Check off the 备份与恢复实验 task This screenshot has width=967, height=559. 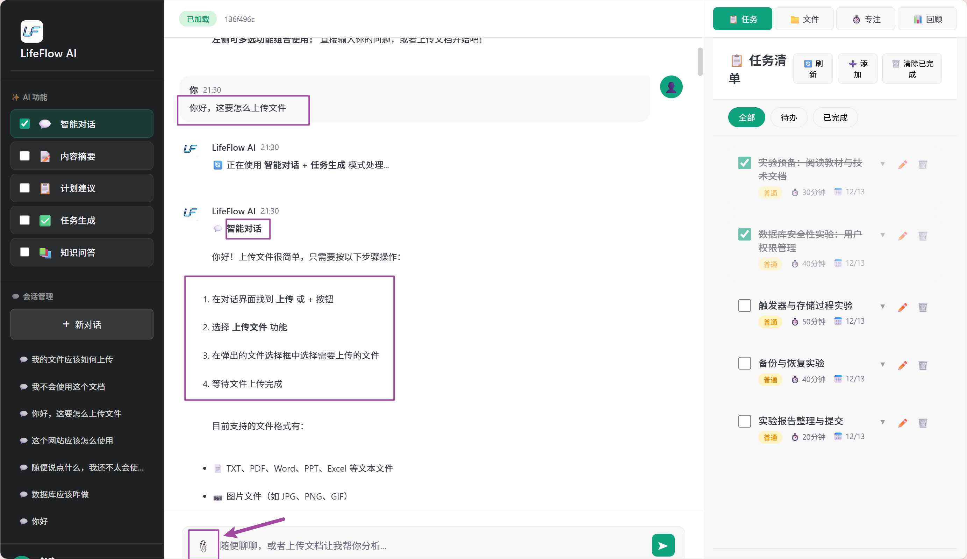point(744,363)
